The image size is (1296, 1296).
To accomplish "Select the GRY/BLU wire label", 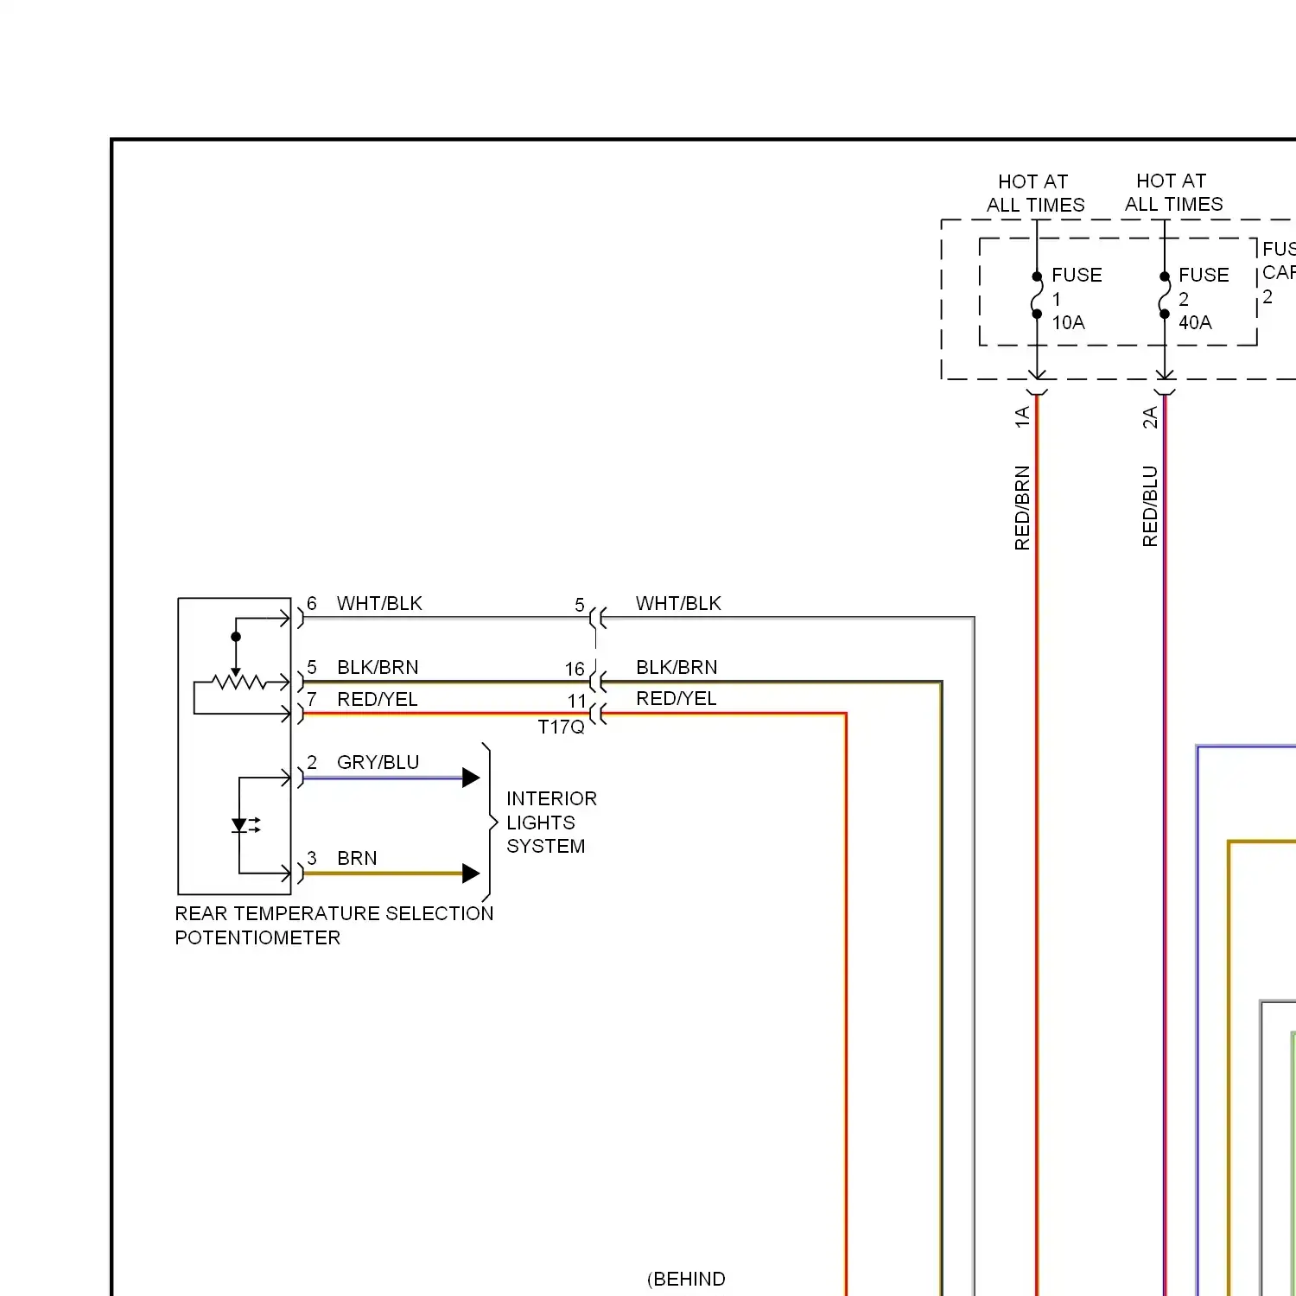I will [378, 762].
